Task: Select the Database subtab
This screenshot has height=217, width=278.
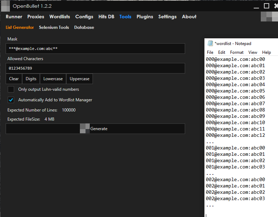Action: [84, 27]
